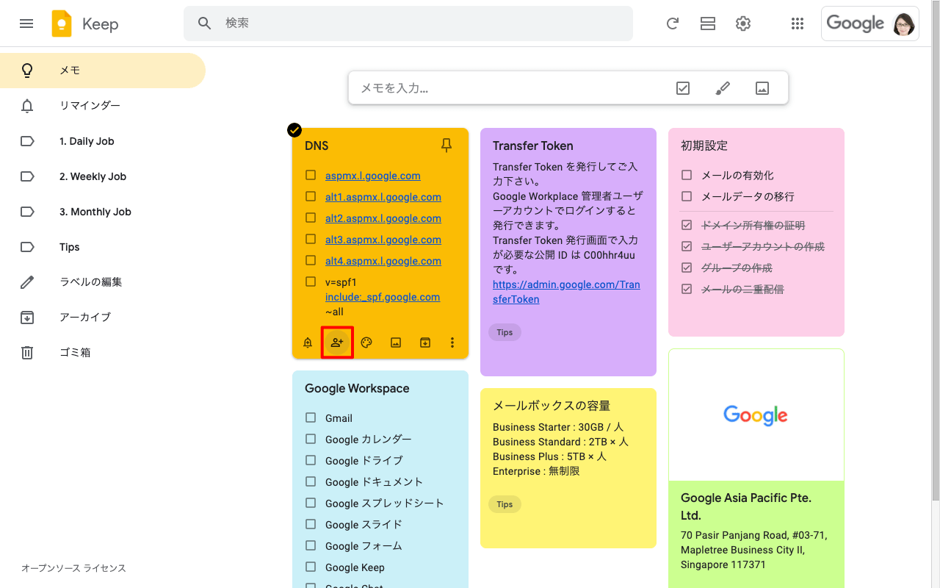
Task: Open the Google logo image note thumbnail
Action: coord(756,415)
